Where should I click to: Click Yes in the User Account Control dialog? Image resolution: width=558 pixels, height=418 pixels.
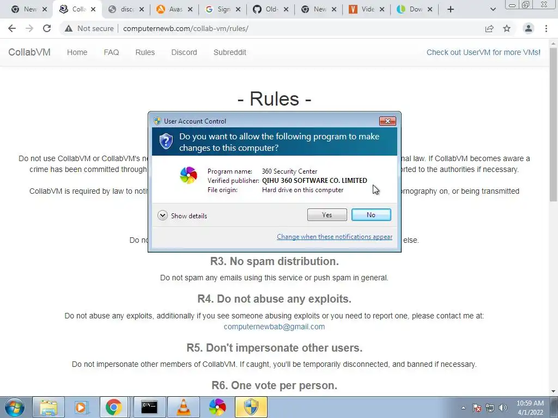click(x=327, y=214)
